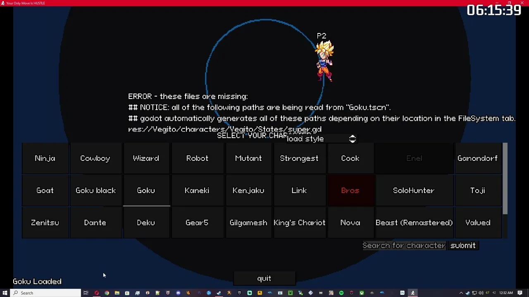Open Spotify from the taskbar
This screenshot has height=297, width=529.
point(341,293)
